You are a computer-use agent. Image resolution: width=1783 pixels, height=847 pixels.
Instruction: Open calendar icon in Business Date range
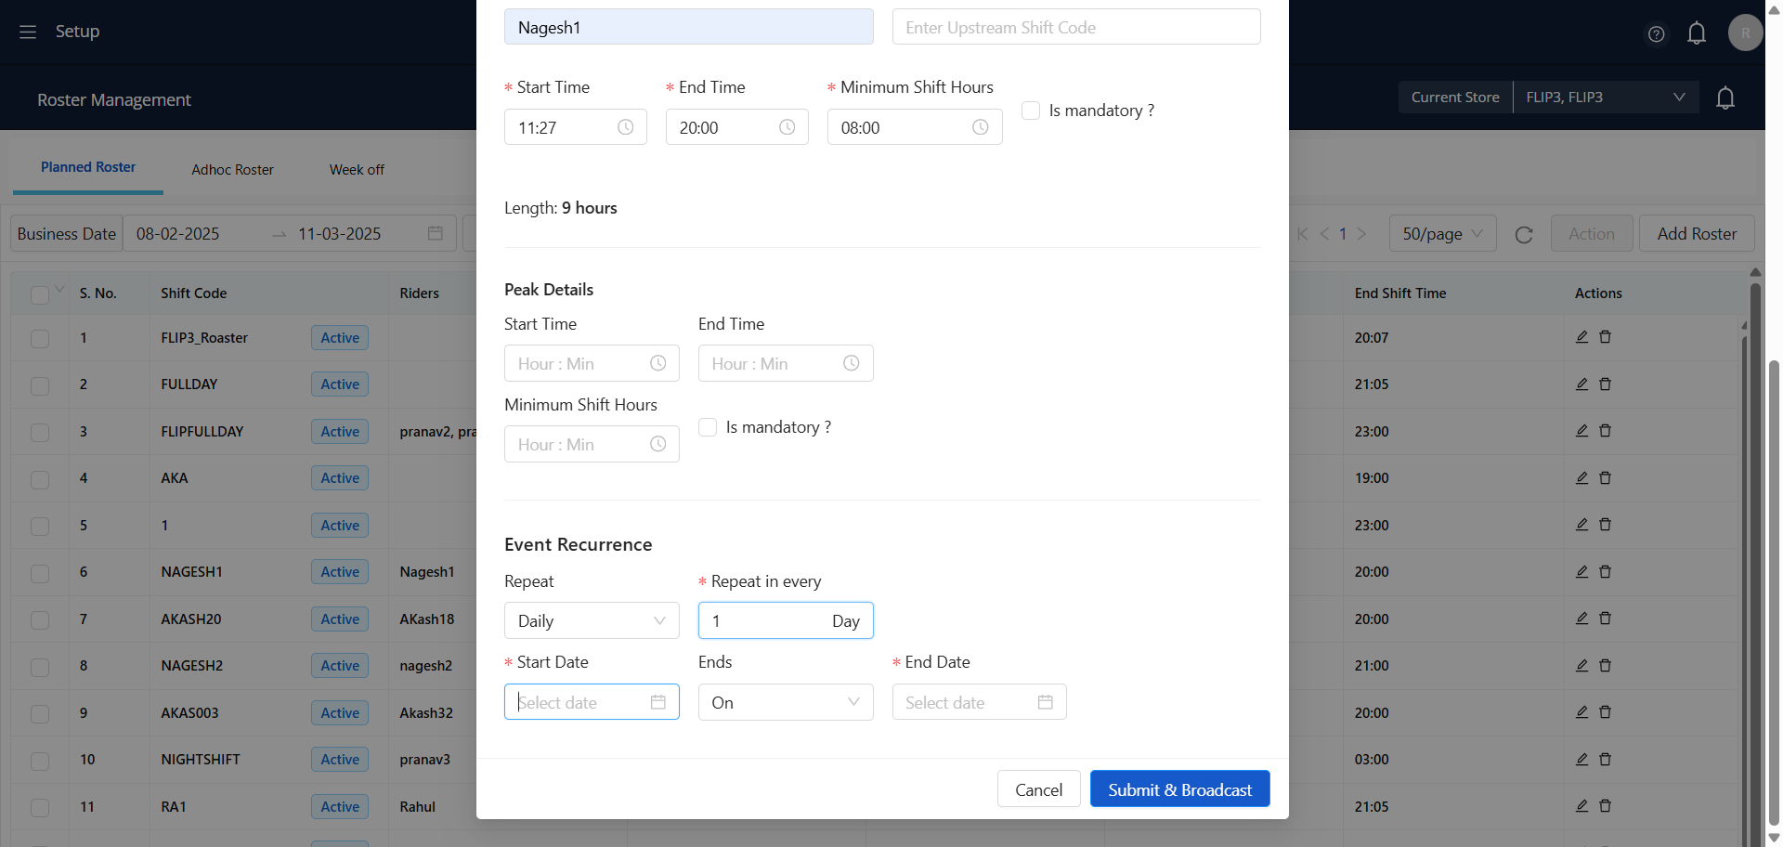pyautogui.click(x=435, y=233)
